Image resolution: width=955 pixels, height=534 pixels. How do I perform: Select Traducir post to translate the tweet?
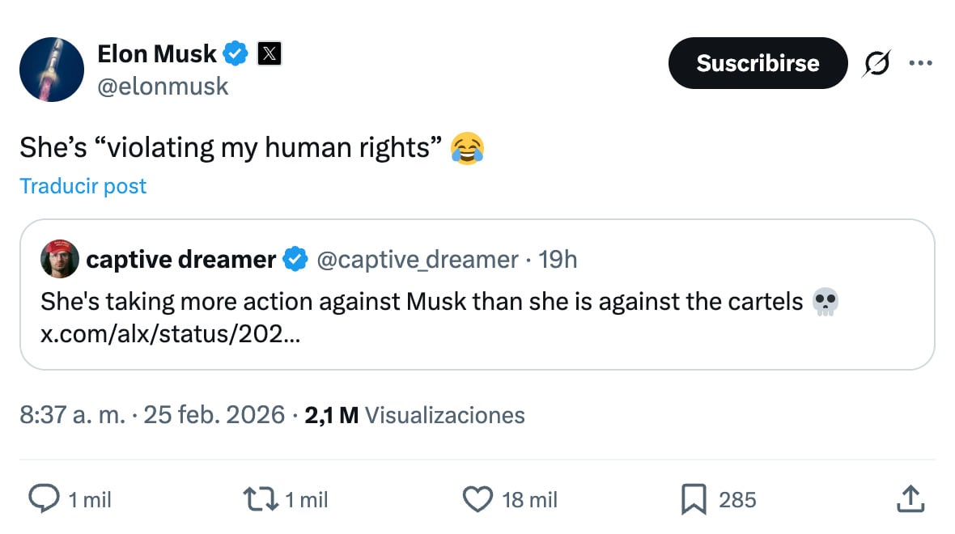82,186
